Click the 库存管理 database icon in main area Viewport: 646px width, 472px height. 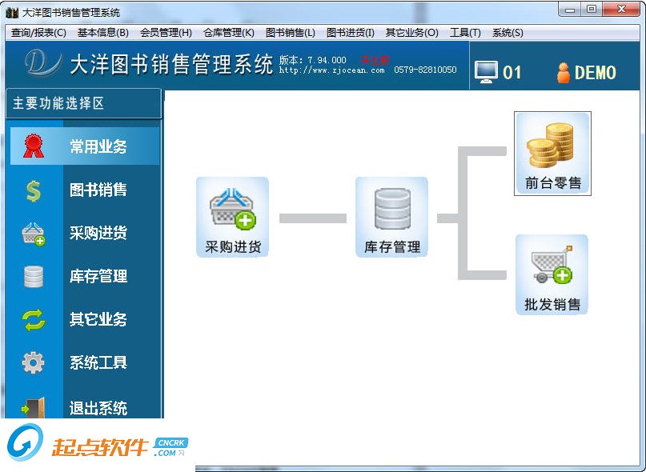[x=391, y=210]
